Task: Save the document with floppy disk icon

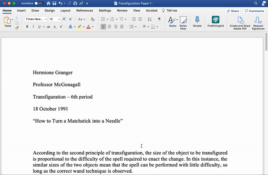Action: 54,3
